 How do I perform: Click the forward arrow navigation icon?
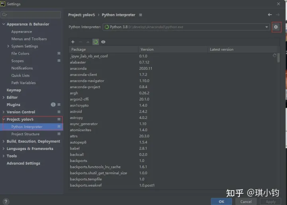pyautogui.click(x=278, y=15)
